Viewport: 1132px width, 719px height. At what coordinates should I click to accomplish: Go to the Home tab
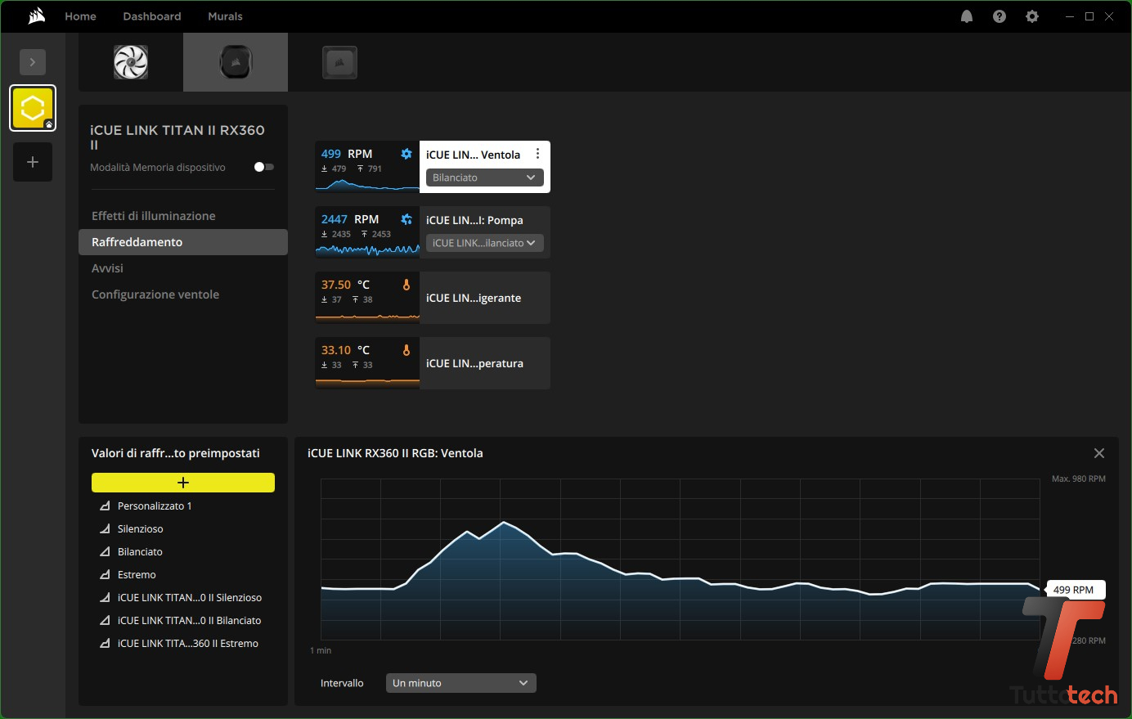(x=80, y=16)
